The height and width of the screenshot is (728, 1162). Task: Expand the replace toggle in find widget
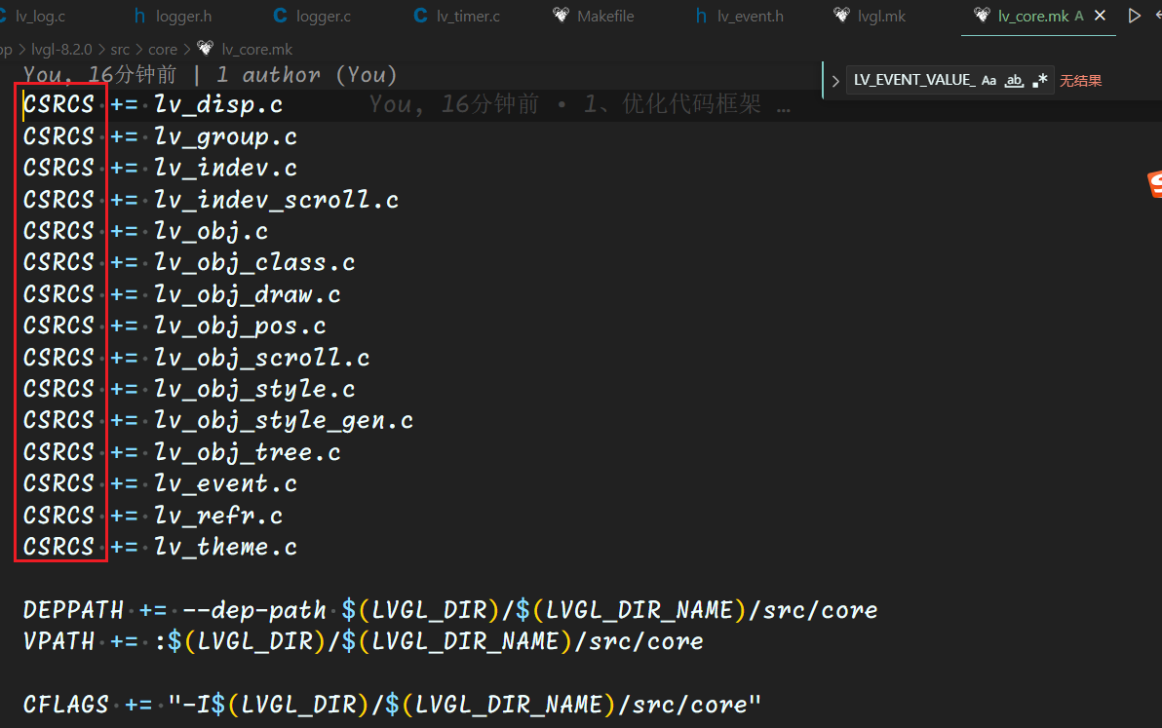(835, 81)
